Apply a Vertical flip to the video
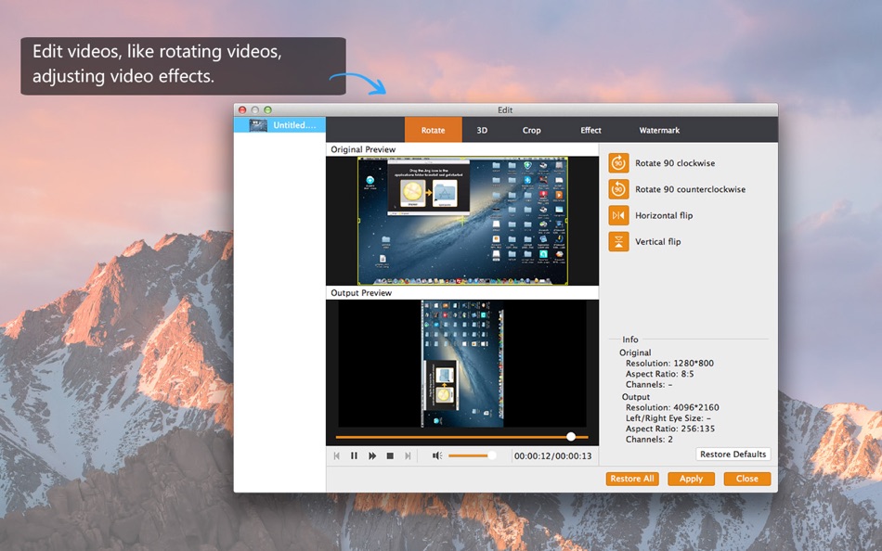This screenshot has width=882, height=551. pos(618,241)
